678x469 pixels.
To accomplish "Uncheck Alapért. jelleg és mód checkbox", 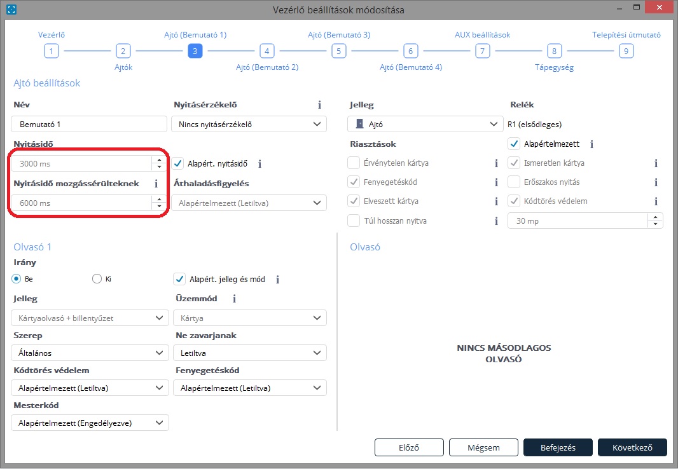I will (179, 279).
